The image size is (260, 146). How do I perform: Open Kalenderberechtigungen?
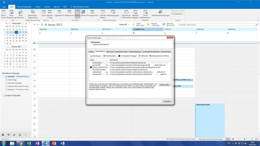161,13
